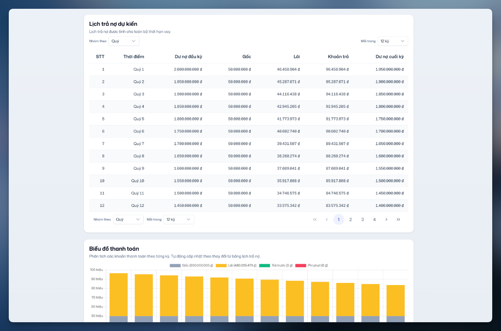Select the Quý 12 row cell
Screen dimensions: 501x331
[138, 206]
